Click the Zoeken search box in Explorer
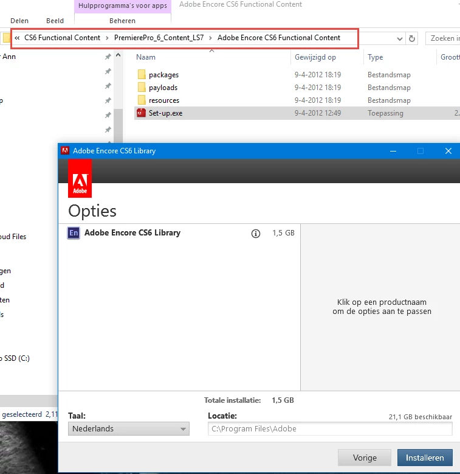This screenshot has height=474, width=460. click(443, 38)
